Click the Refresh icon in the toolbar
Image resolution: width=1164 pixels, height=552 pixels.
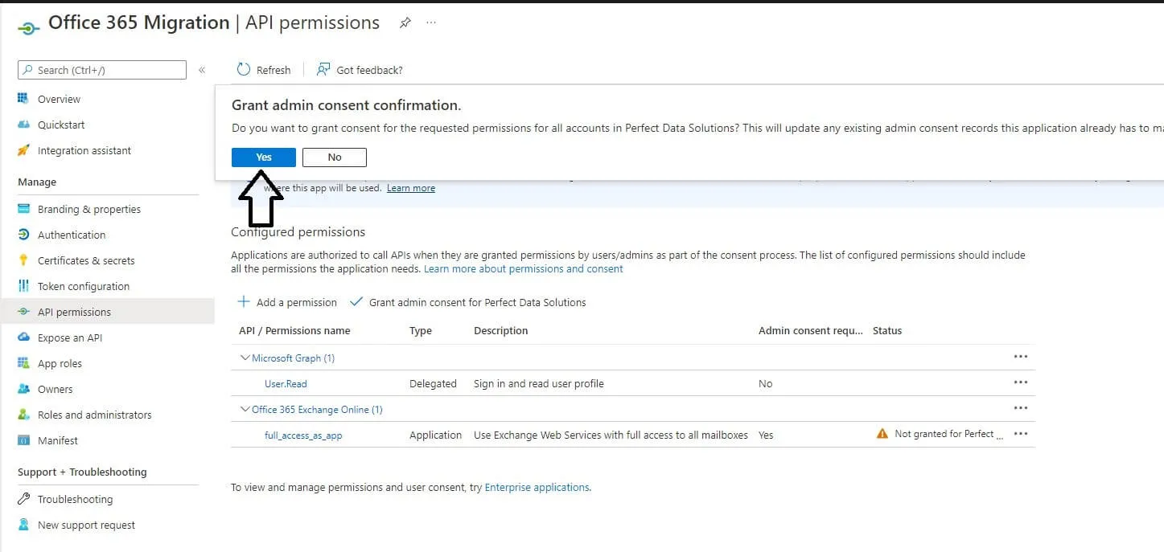pos(244,70)
